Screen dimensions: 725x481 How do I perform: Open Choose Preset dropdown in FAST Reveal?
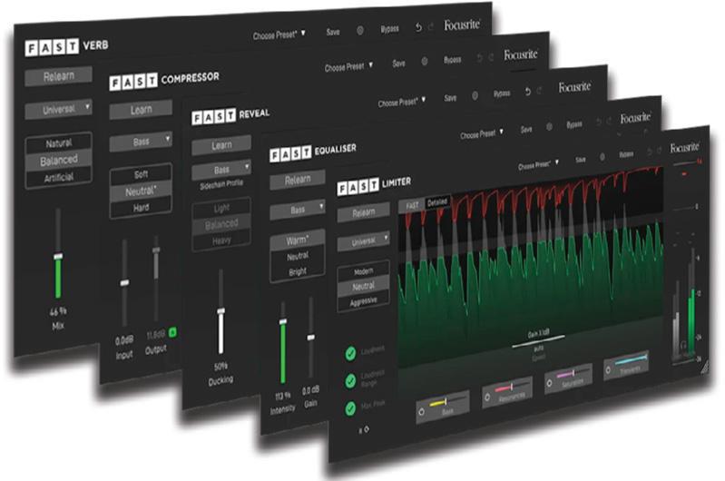(401, 102)
